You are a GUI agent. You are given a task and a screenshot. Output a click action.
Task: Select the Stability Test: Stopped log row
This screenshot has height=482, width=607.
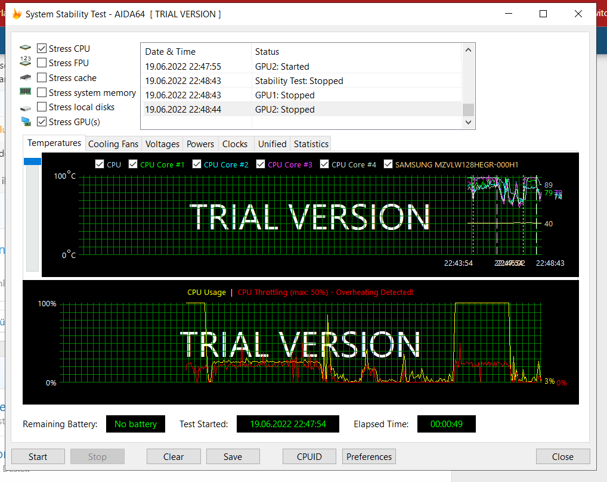click(302, 81)
